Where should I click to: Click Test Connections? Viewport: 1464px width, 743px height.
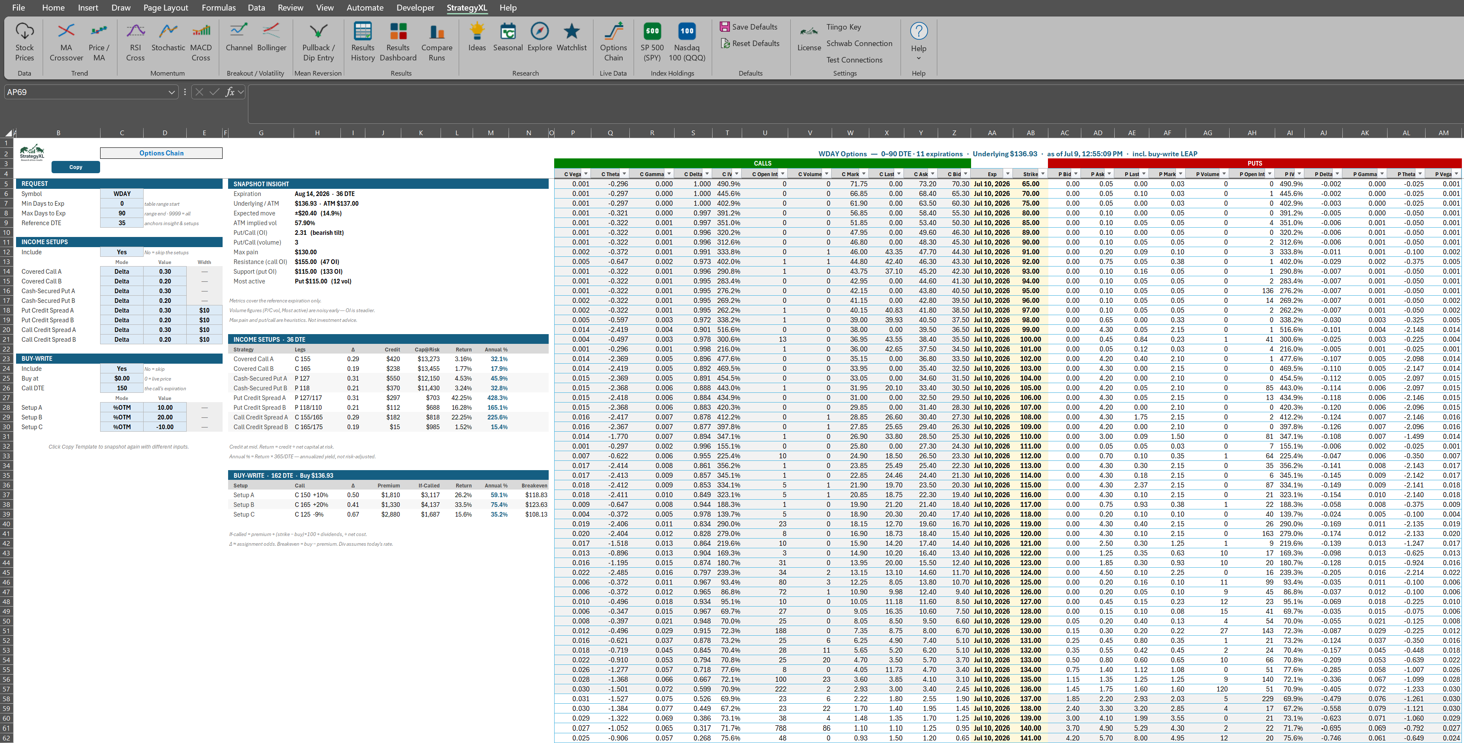[x=854, y=60]
